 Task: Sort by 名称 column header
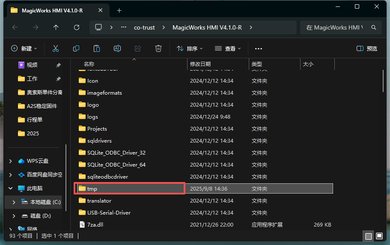coord(89,64)
